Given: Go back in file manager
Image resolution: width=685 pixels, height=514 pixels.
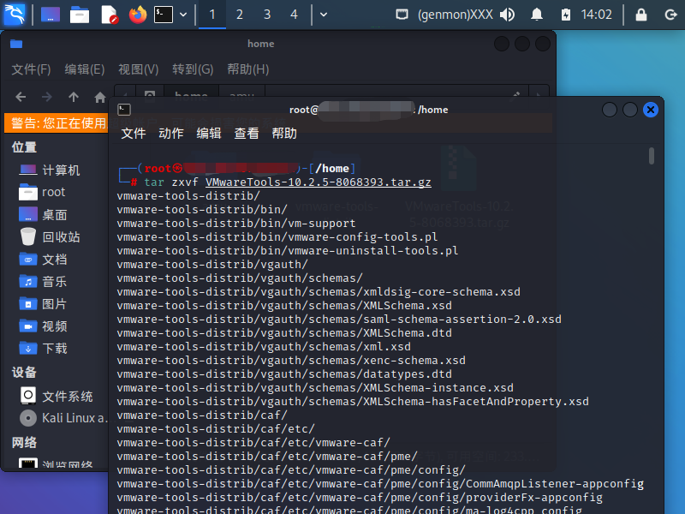Looking at the screenshot, I should [x=21, y=97].
